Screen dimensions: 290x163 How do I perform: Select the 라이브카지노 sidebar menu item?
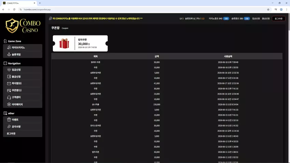[23, 47]
